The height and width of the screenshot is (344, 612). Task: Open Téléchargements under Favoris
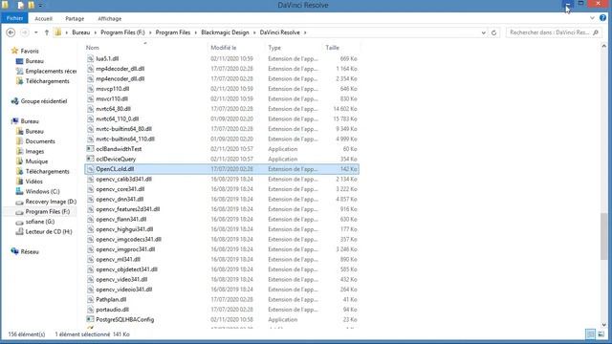47,81
